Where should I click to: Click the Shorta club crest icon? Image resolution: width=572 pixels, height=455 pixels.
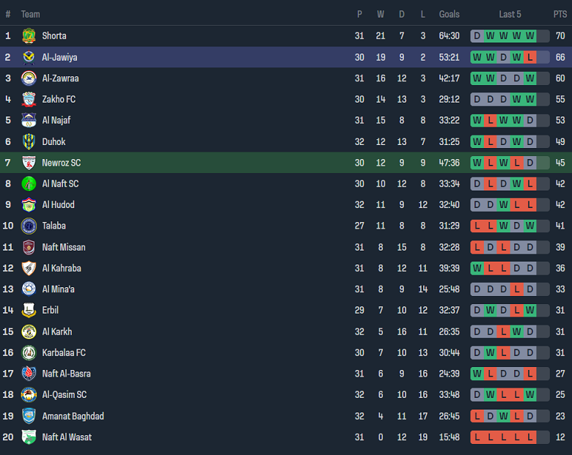click(x=29, y=36)
